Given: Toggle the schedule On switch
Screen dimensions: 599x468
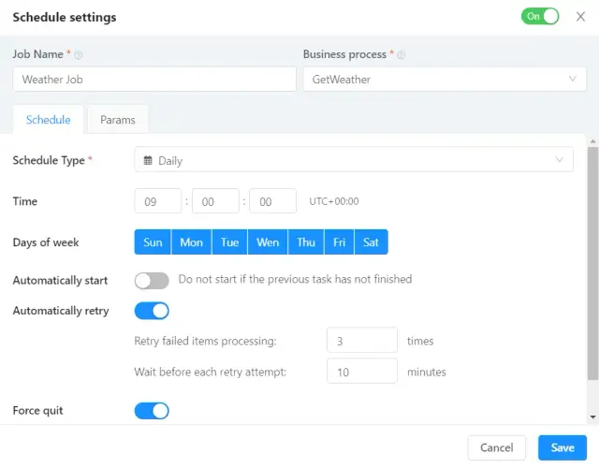Looking at the screenshot, I should [x=540, y=16].
